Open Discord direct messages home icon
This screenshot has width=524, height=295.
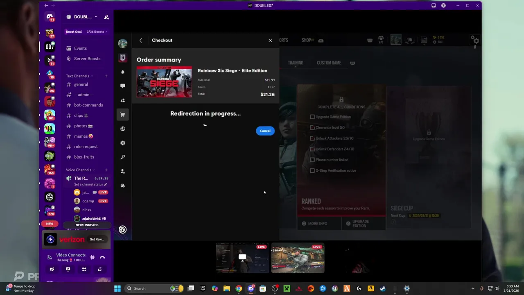pyautogui.click(x=50, y=17)
